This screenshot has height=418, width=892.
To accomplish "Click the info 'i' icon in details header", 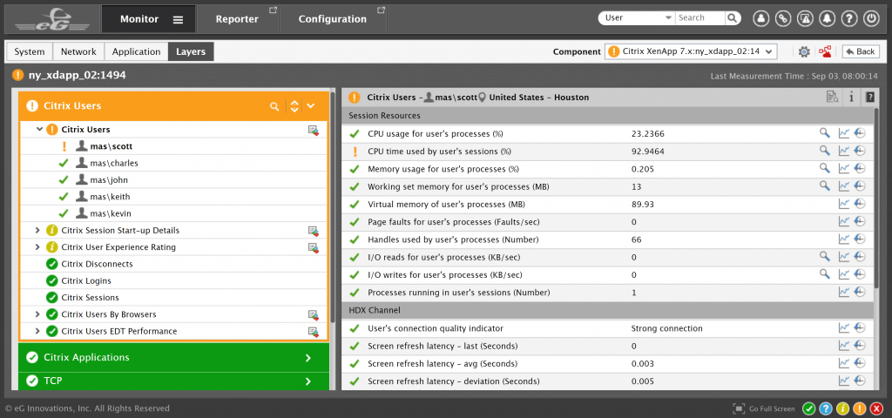I will coord(851,98).
